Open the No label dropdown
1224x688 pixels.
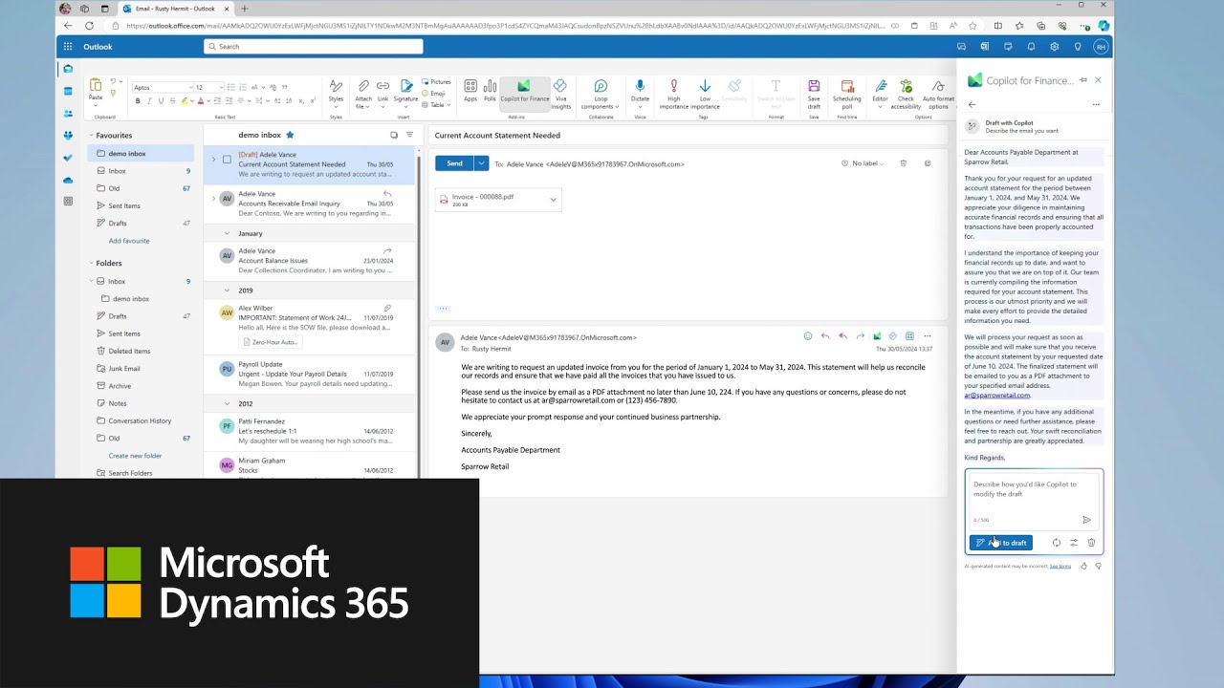pyautogui.click(x=862, y=163)
